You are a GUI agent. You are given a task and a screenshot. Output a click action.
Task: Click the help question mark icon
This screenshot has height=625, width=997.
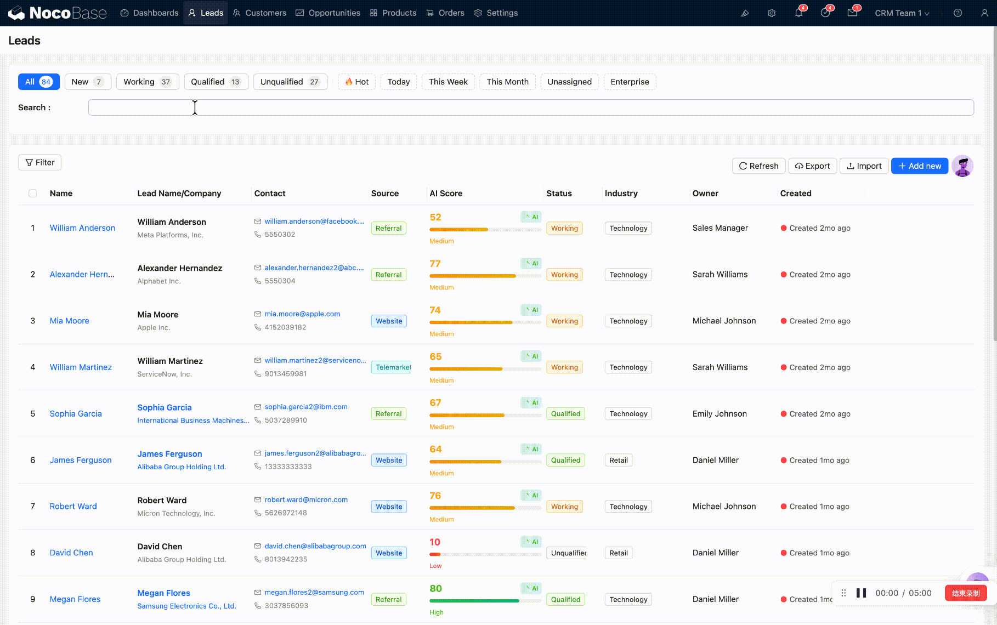pos(958,13)
